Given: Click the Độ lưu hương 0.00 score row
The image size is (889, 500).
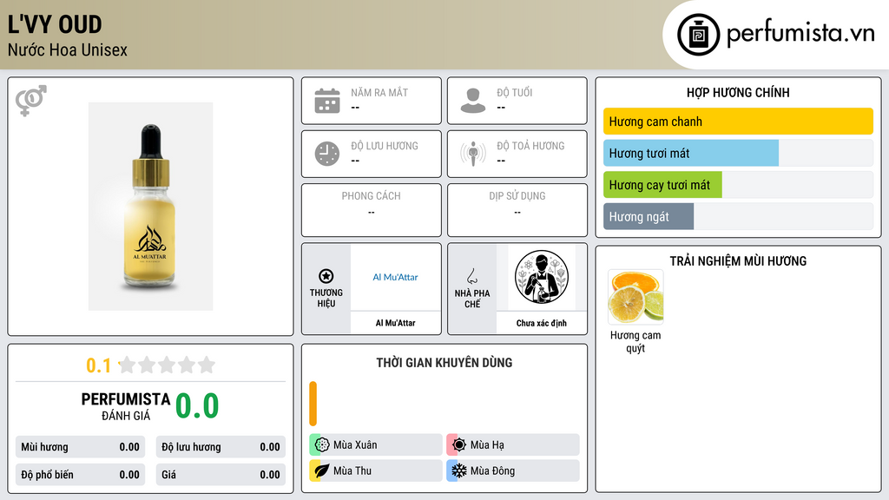Looking at the screenshot, I should click(x=221, y=447).
